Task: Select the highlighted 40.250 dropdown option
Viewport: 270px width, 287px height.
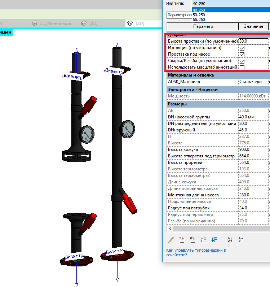Action: [199, 10]
